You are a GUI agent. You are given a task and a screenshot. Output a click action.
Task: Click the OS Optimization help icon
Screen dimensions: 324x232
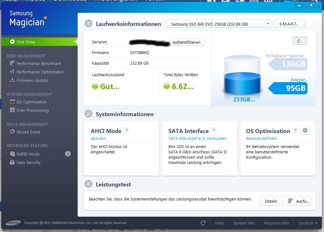coord(295,131)
